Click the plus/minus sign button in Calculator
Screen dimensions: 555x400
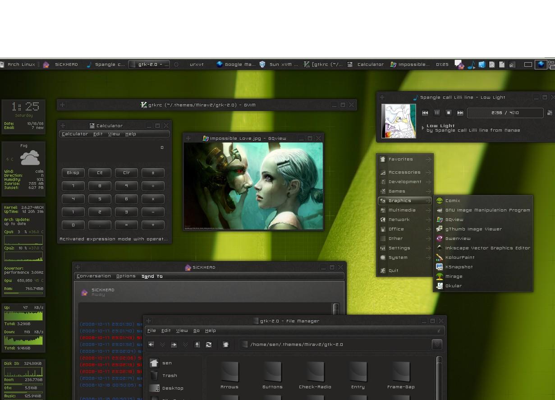point(153,173)
